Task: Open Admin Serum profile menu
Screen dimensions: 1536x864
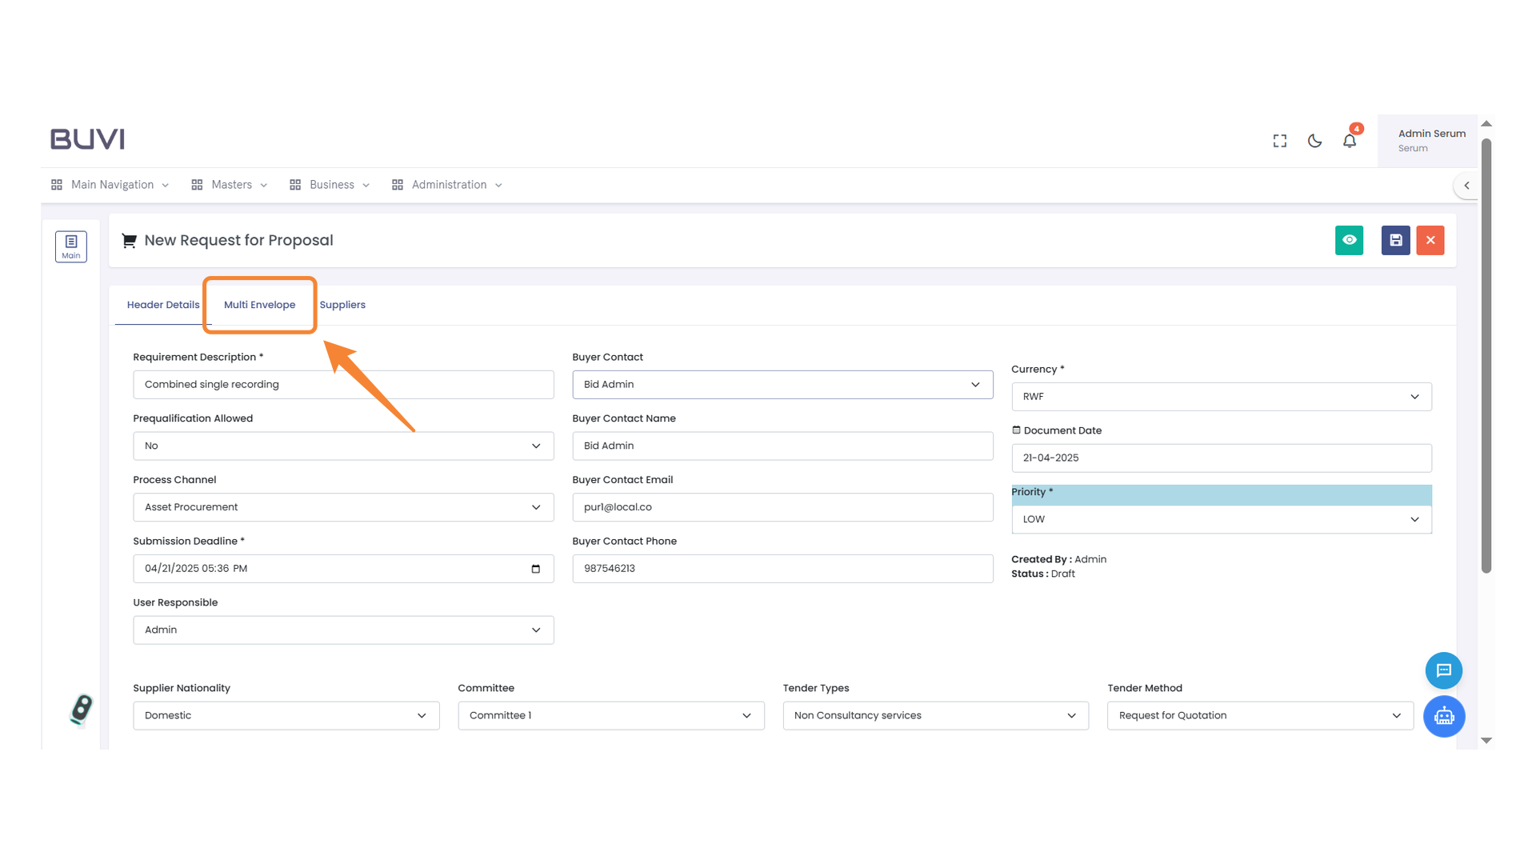Action: (1430, 140)
